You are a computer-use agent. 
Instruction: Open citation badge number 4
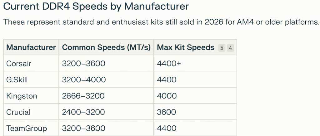[x=230, y=48]
